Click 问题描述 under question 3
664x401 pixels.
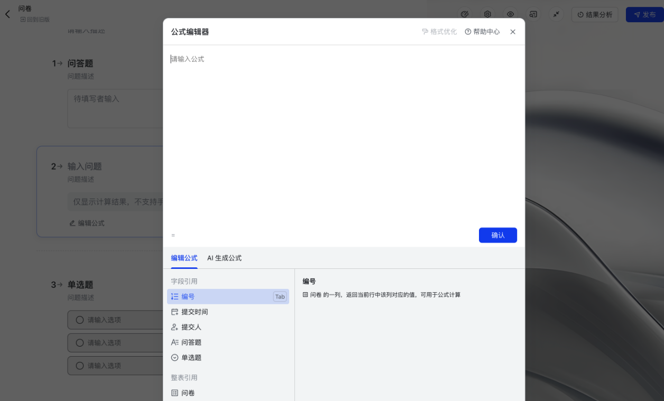click(x=80, y=297)
